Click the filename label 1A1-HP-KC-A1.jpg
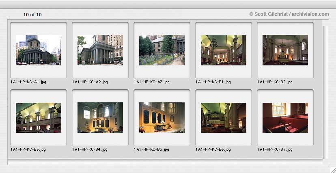Viewport: 336px width, 173px height. 28,82
